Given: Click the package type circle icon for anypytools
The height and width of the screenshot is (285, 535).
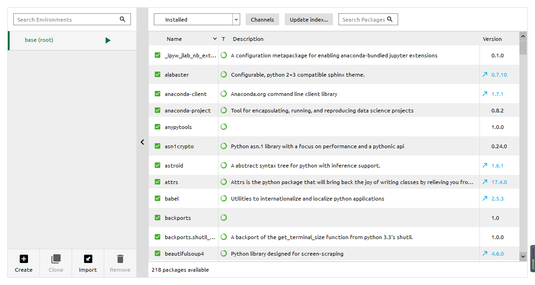Looking at the screenshot, I should pos(224,127).
